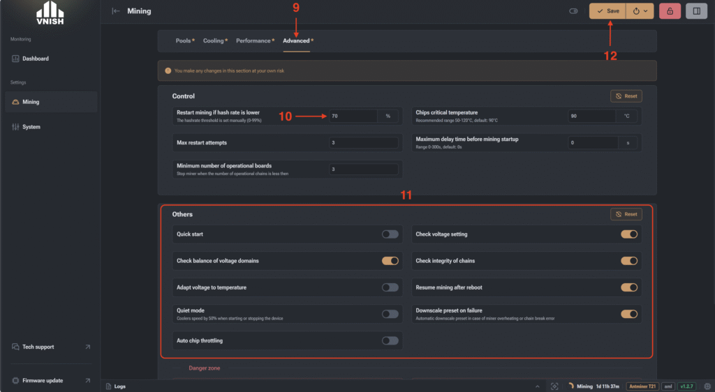
Task: Disable Resume mining after reboot
Action: click(x=629, y=287)
